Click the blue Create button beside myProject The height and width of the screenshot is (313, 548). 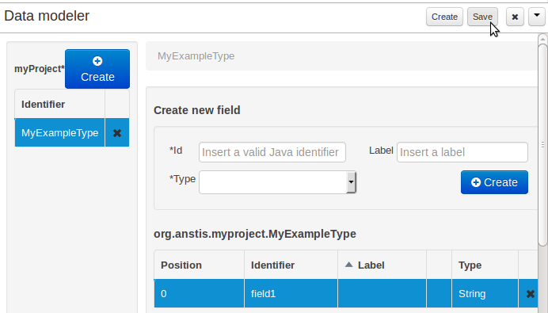tap(97, 69)
